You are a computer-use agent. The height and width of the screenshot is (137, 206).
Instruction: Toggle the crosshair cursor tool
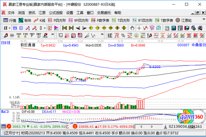(x=139, y=28)
